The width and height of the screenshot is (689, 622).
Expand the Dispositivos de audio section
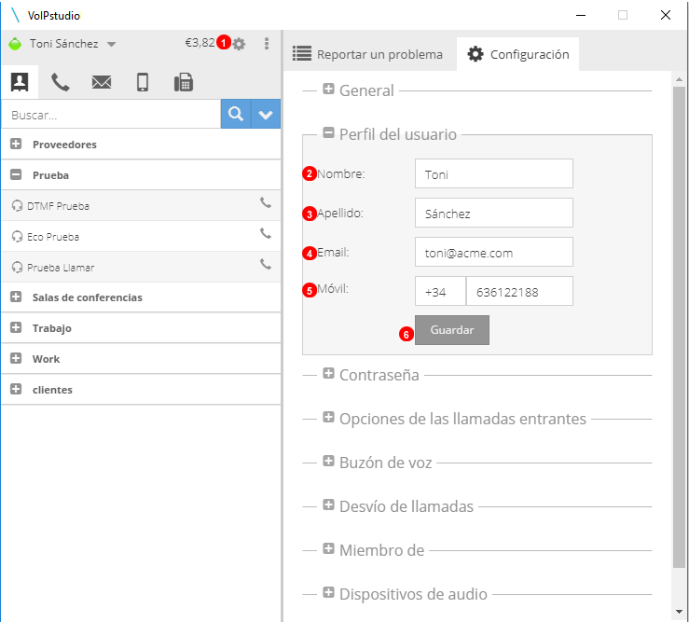(328, 592)
